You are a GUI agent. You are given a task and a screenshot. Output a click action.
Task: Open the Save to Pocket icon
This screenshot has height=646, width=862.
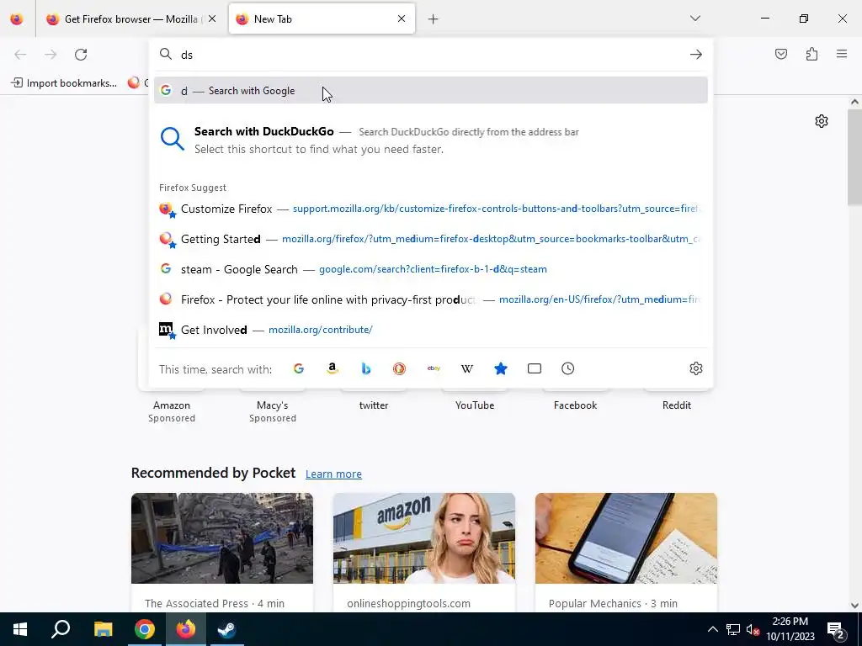click(781, 54)
